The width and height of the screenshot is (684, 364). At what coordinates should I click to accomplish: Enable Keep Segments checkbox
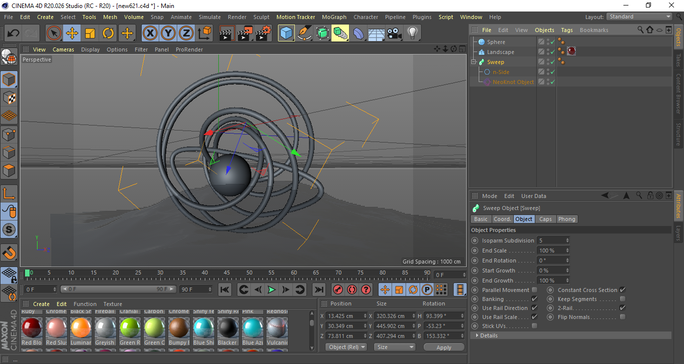coord(622,299)
